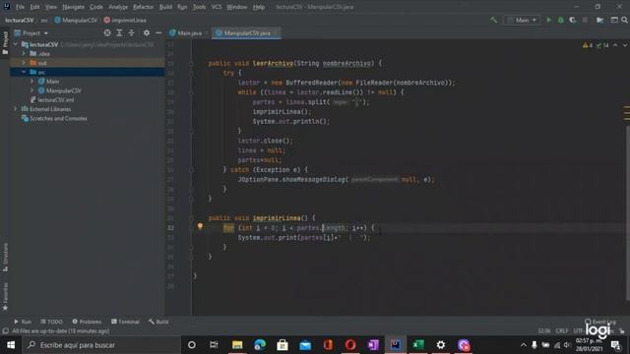This screenshot has height=354, width=630.
Task: Click the editor vertical scrollbar
Action: (628, 212)
